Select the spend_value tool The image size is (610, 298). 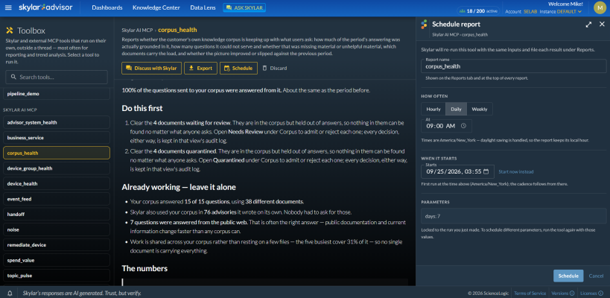tap(57, 260)
